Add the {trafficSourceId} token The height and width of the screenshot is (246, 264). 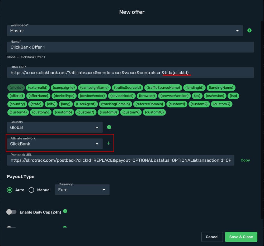click(x=128, y=88)
